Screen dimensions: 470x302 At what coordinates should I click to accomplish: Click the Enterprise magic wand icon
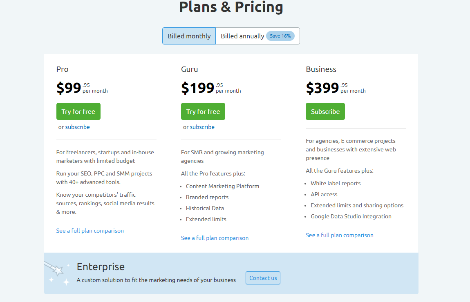[x=57, y=271]
